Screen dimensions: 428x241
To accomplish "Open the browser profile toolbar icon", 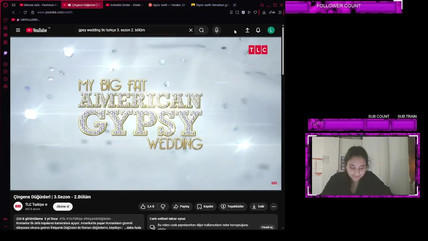I will [x=264, y=12].
